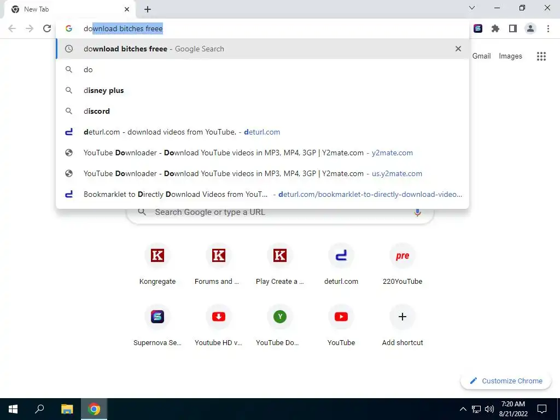The width and height of the screenshot is (560, 420).
Task: Go forward using the forward arrow
Action: (30, 28)
